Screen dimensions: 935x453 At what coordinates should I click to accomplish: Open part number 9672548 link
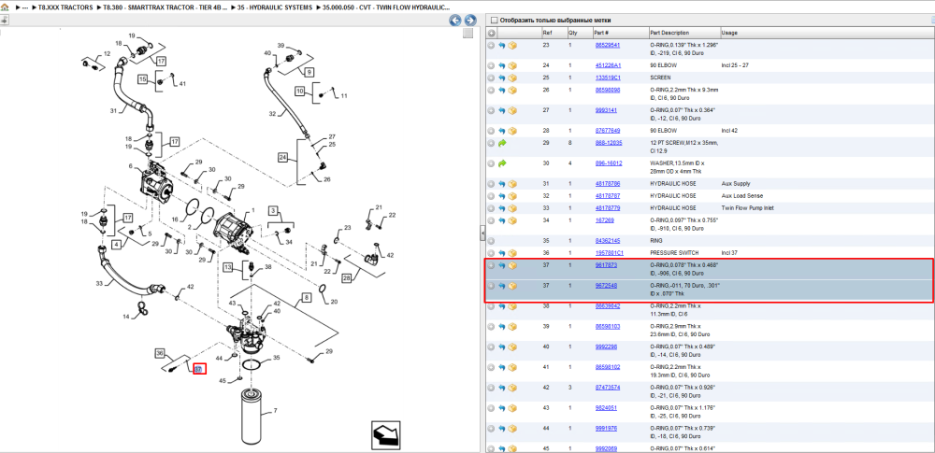[x=606, y=286]
